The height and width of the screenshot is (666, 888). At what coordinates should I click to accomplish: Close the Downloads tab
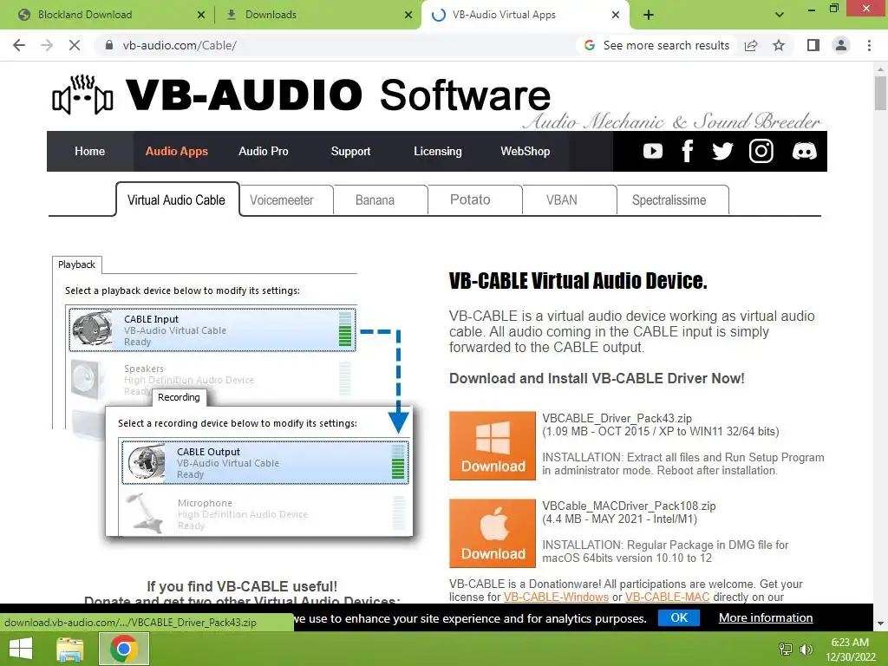[408, 15]
